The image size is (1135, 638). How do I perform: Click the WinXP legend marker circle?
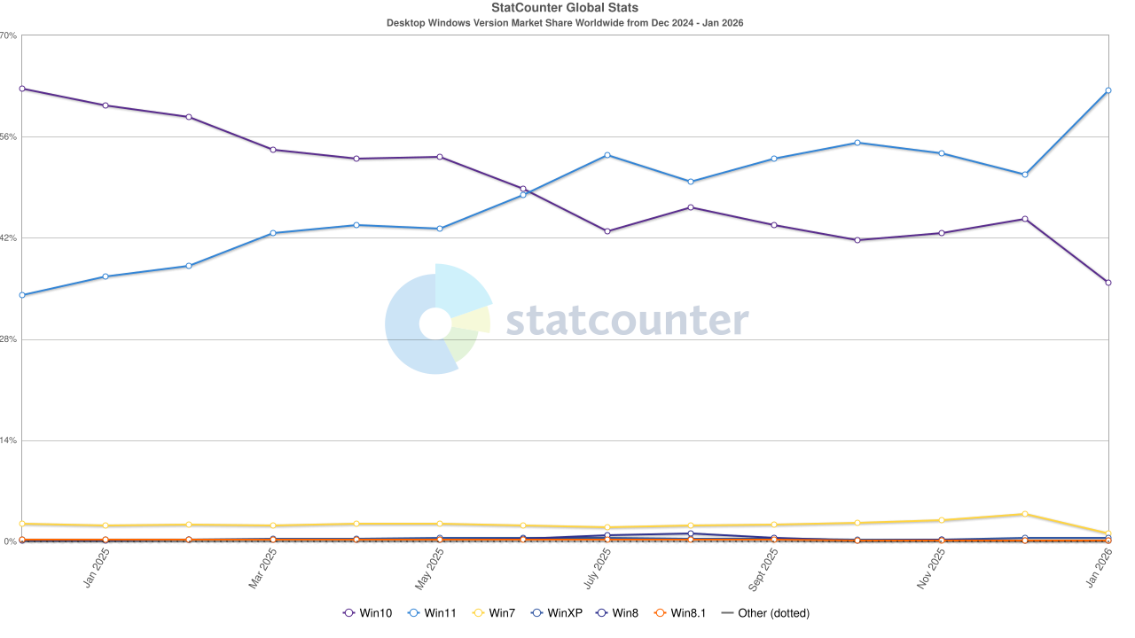pyautogui.click(x=536, y=613)
